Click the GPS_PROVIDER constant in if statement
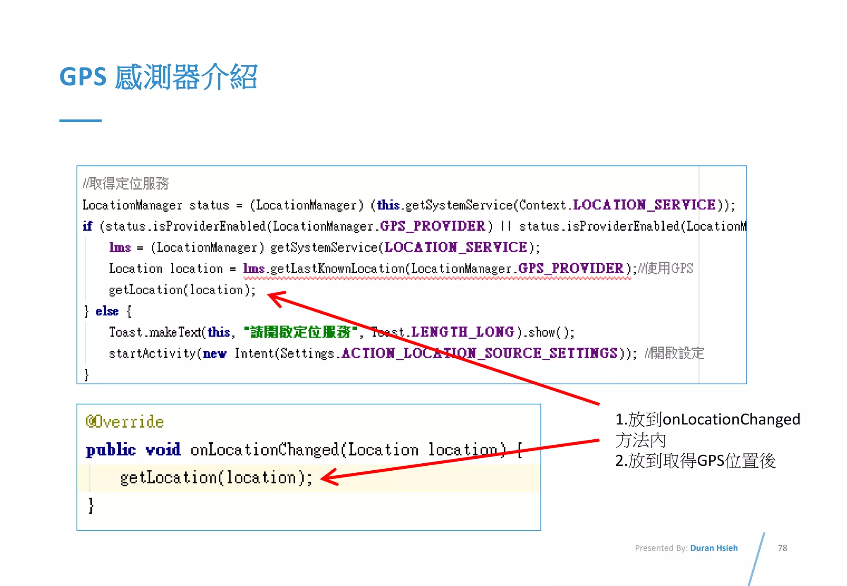This screenshot has height=586, width=847. 432,226
